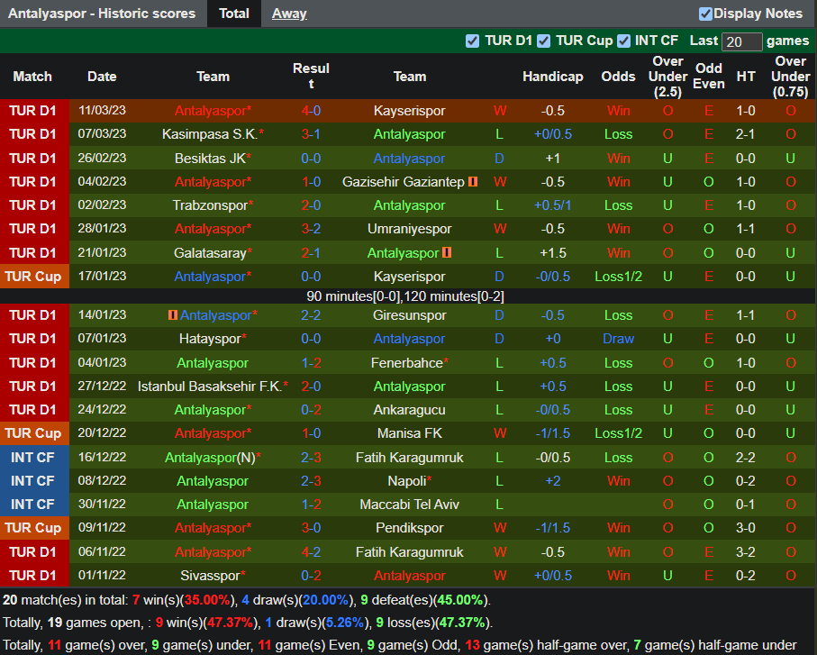Click the 2-2 result versus Giresunspor
This screenshot has height=655, width=817.
point(311,315)
